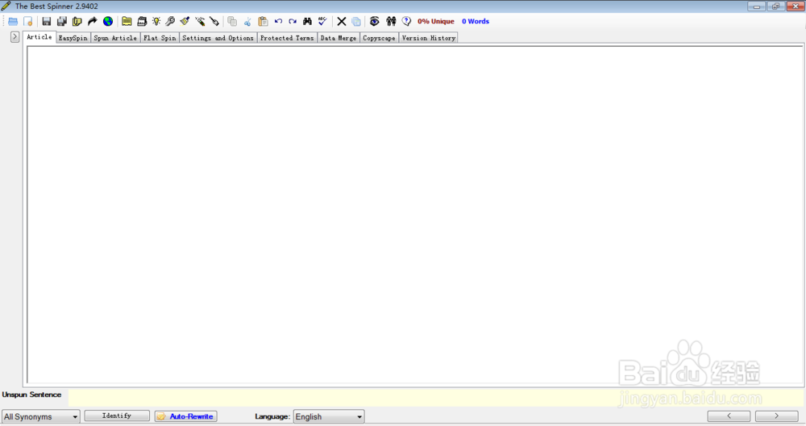Click the two people icon

coord(391,22)
